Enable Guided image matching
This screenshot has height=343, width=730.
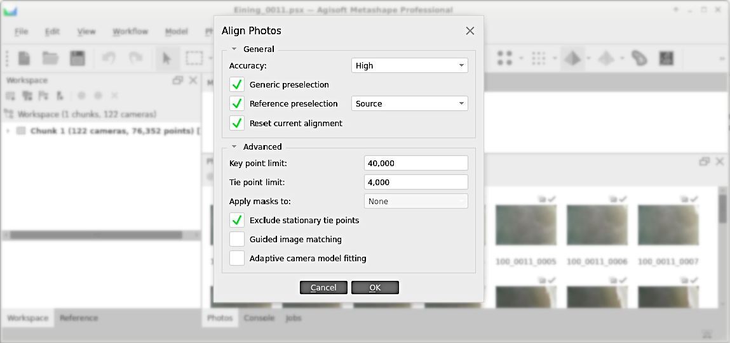(237, 239)
